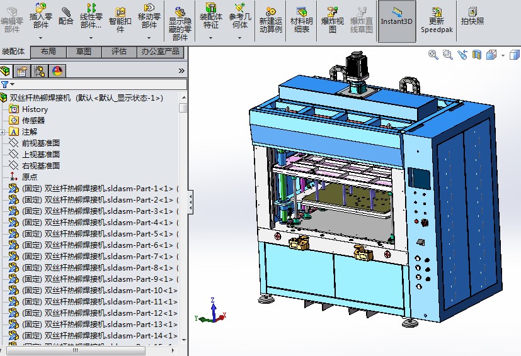Toggle the Instant3D button
This screenshot has height=356, width=521.
click(x=397, y=21)
